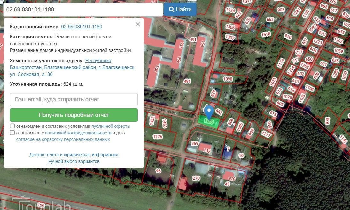Check the публичной оферты agreement checkbox
The width and height of the screenshot is (350, 210).
[x=12, y=126]
